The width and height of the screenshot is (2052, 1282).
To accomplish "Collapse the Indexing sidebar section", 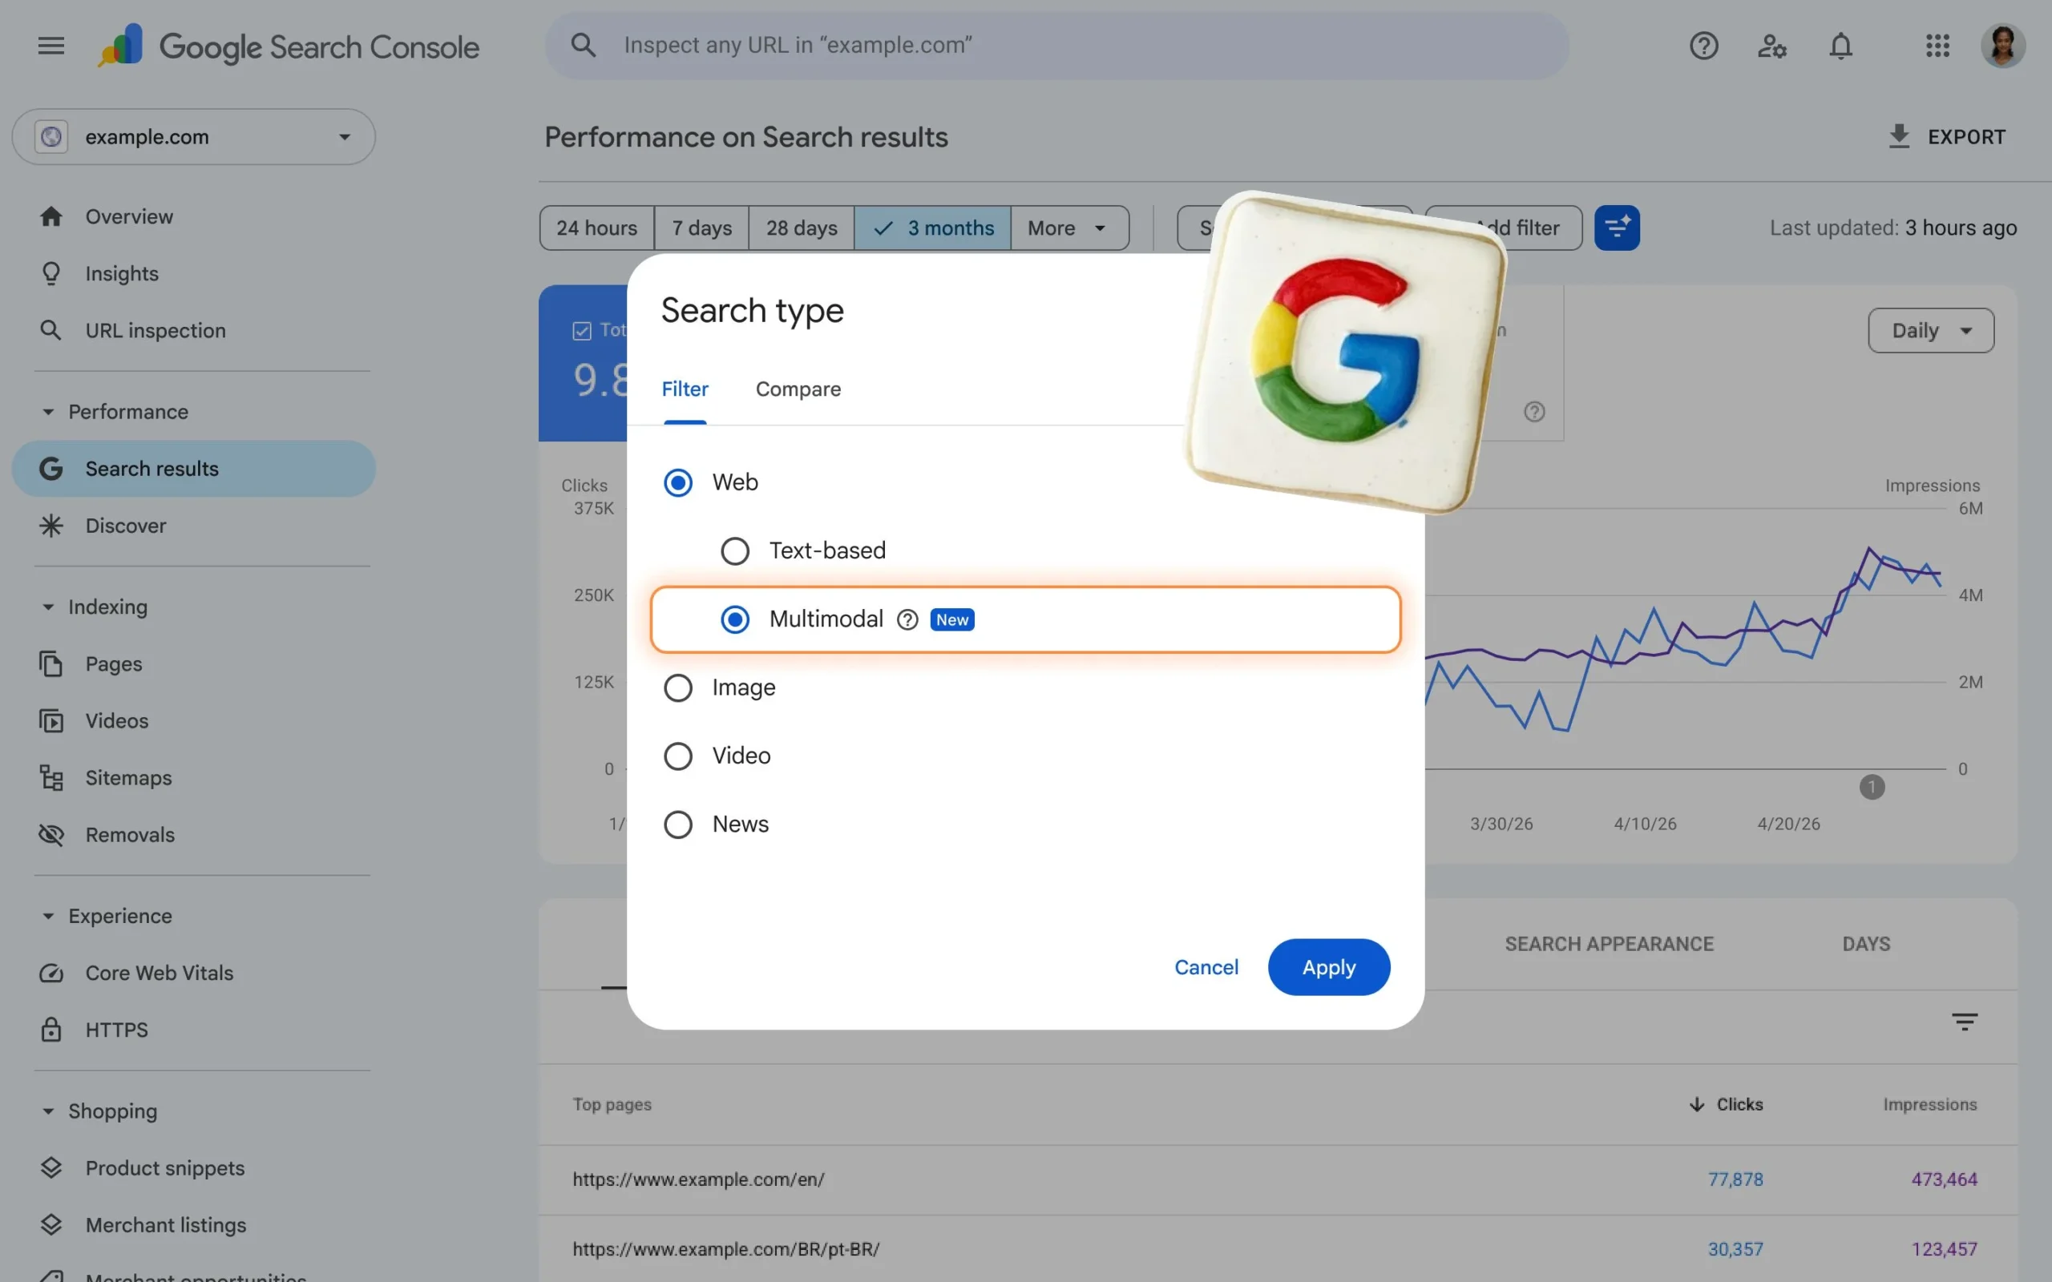I will click(48, 607).
